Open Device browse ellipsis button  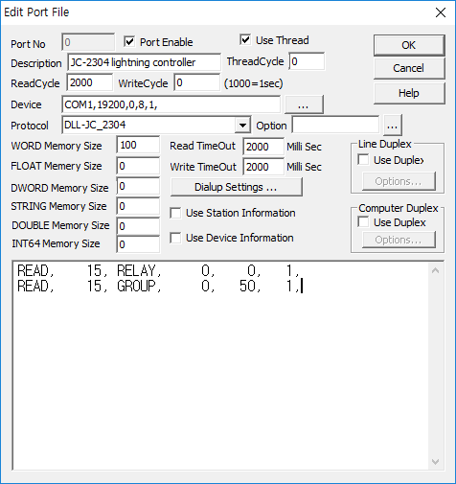click(304, 104)
